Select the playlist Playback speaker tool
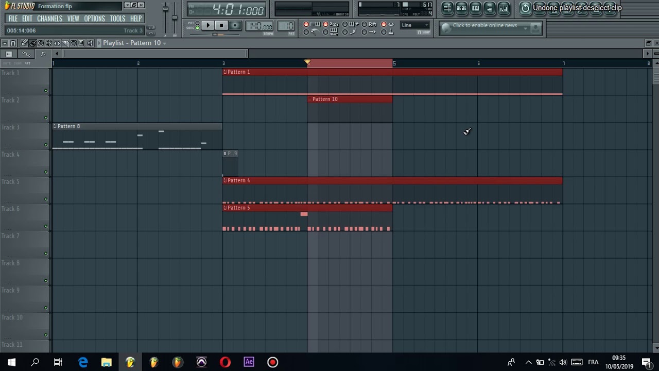The image size is (659, 371). pos(90,43)
